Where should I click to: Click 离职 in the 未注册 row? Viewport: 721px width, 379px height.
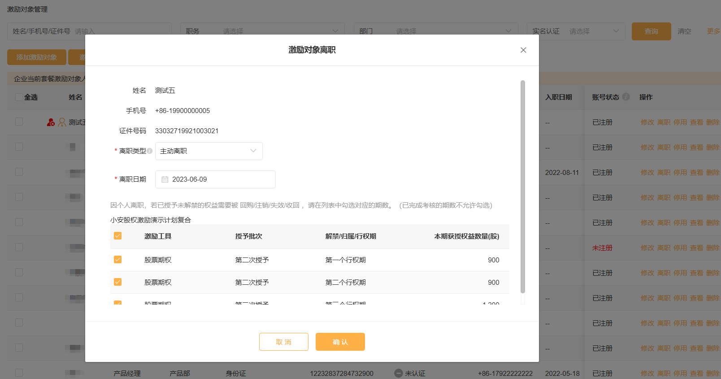tap(664, 248)
